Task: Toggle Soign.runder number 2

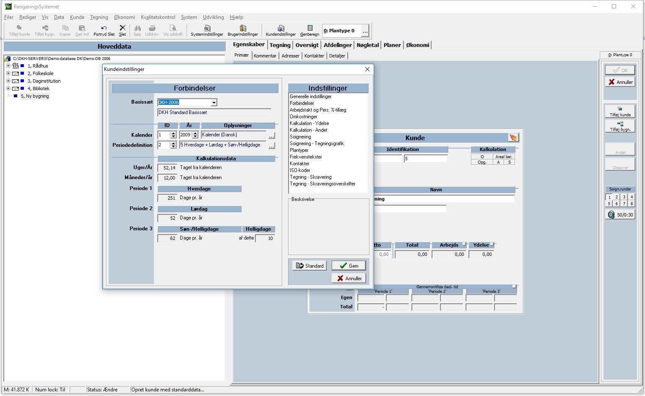Action: 616,197
